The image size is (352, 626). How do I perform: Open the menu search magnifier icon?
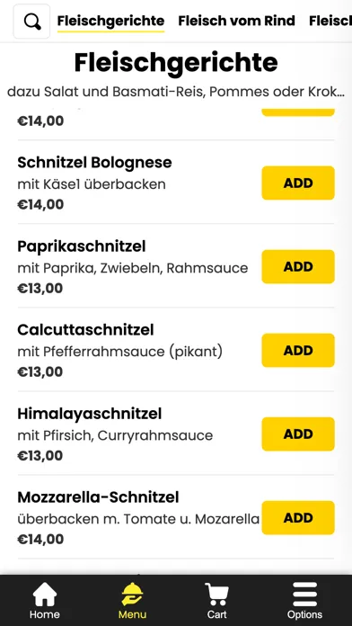coord(32,22)
